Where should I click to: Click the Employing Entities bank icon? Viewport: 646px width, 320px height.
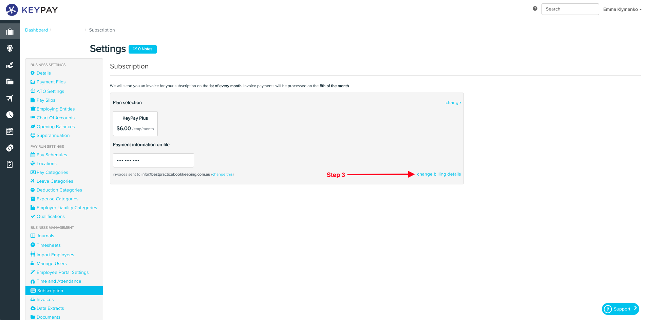[x=33, y=109]
